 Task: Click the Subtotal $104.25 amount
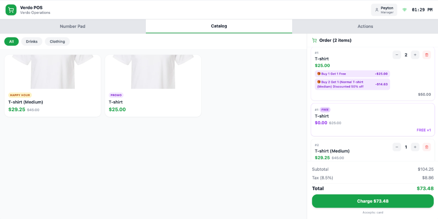(426, 169)
